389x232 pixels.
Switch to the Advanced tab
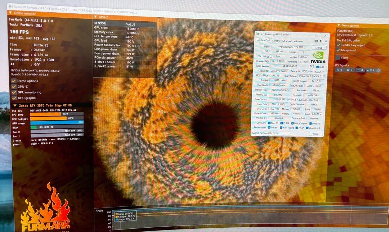(x=287, y=41)
